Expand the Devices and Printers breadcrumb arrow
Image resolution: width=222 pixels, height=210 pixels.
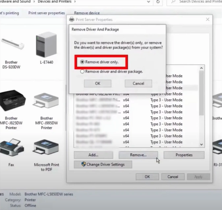coord(75,2)
